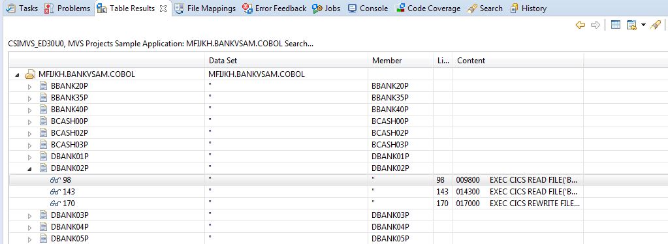Click the pin results icon
The width and height of the screenshot is (668, 244).
tap(655, 25)
